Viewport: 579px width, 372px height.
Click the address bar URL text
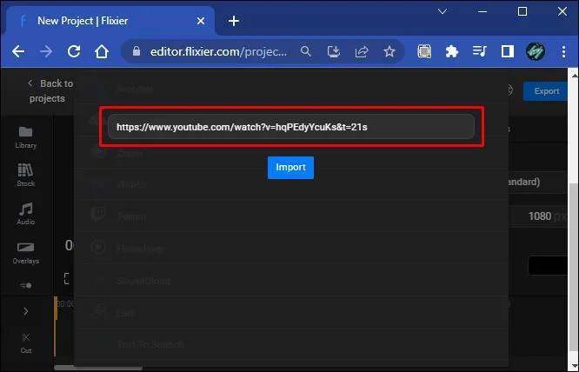[x=218, y=51]
